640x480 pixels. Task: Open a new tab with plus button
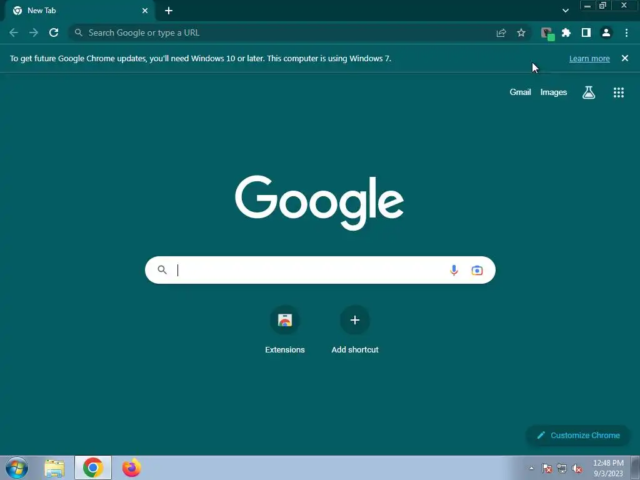(169, 11)
